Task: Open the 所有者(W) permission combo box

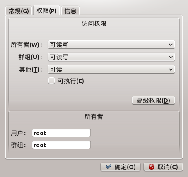Action: click(x=111, y=45)
